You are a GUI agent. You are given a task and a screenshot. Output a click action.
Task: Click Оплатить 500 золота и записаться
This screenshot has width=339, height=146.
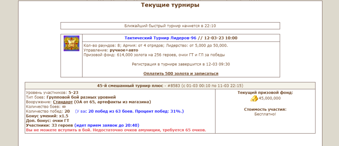point(181,74)
